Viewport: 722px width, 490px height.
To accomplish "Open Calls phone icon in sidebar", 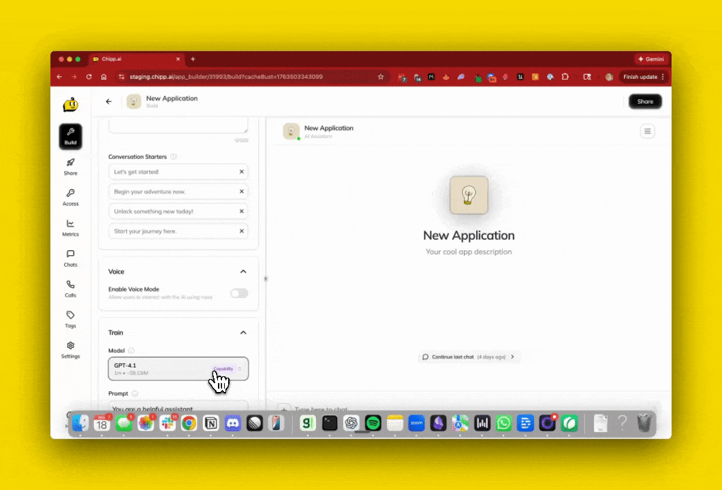I will point(70,285).
